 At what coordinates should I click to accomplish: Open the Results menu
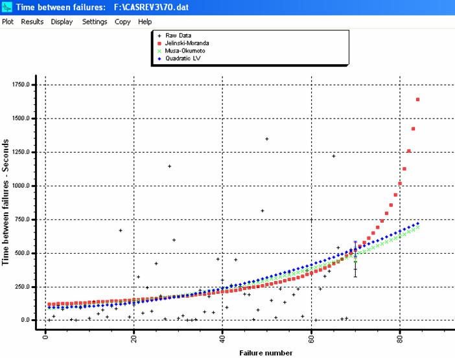pos(32,21)
